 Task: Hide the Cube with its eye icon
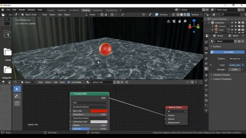click(x=232, y=30)
